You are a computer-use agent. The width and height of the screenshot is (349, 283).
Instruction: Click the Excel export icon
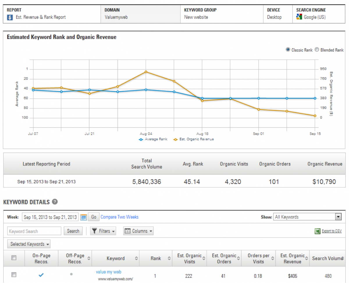317,231
